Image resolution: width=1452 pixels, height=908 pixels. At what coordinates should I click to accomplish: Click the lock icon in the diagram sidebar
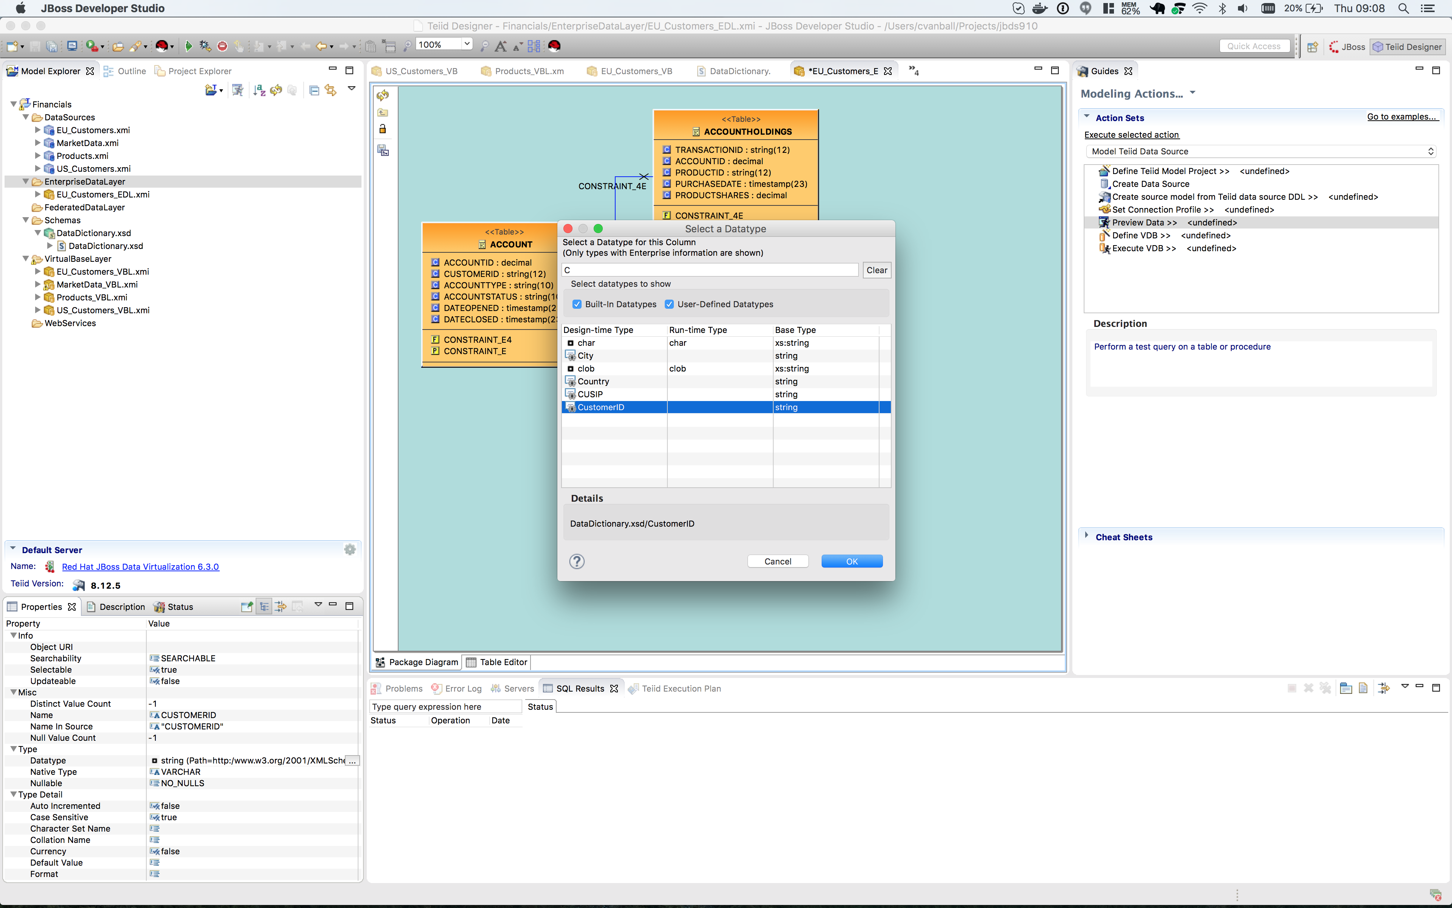point(383,129)
